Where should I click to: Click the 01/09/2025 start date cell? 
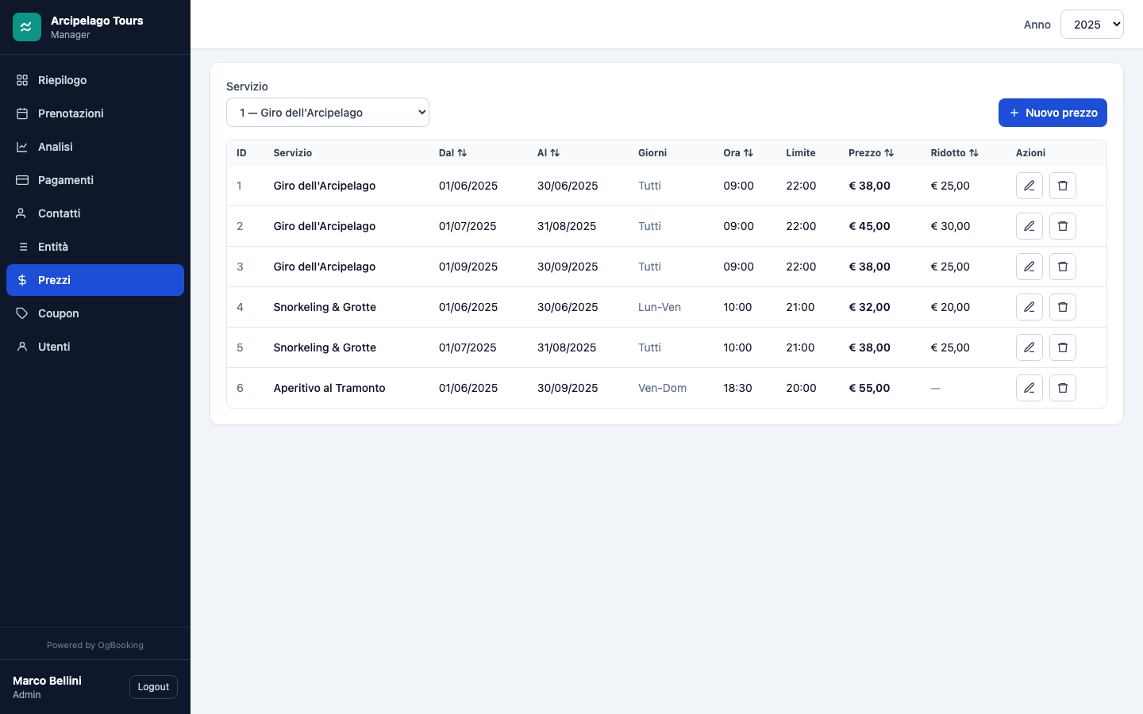[468, 267]
